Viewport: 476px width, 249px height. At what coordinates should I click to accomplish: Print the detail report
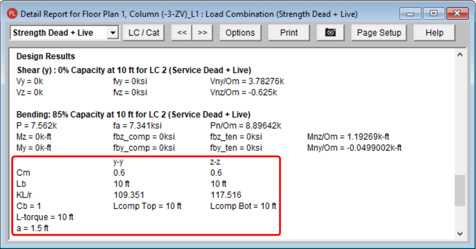289,33
